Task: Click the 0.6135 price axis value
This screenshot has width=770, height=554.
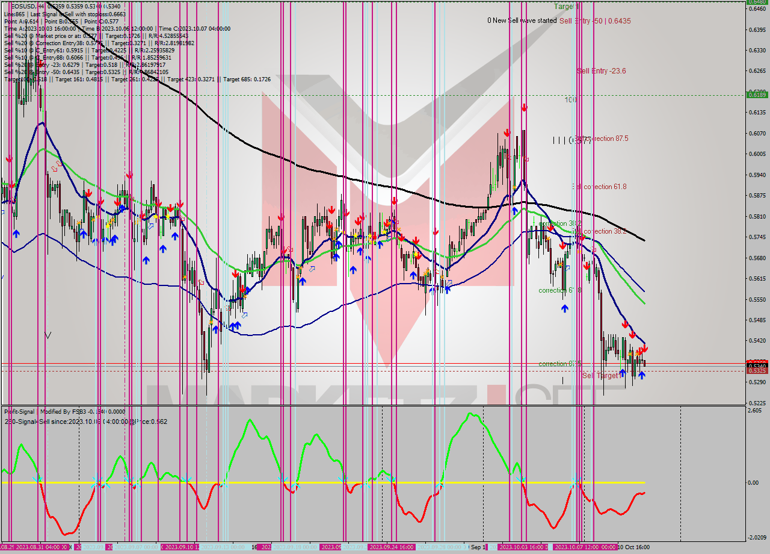Action: [x=757, y=113]
